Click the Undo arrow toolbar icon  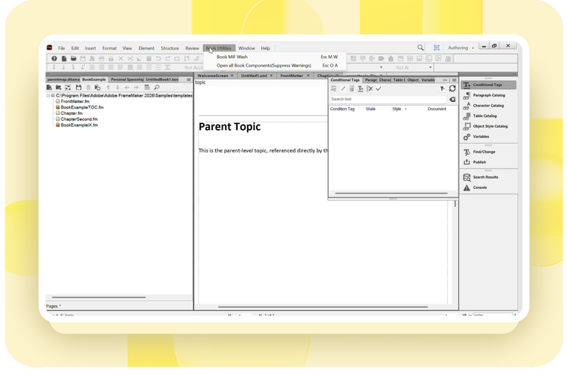click(158, 58)
